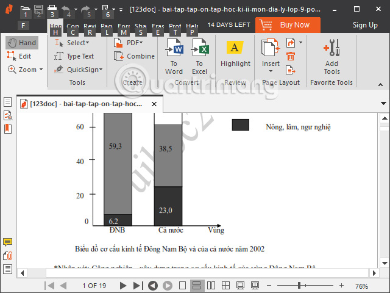390x293 pixels.
Task: Go to the next page
Action: [x=123, y=285]
